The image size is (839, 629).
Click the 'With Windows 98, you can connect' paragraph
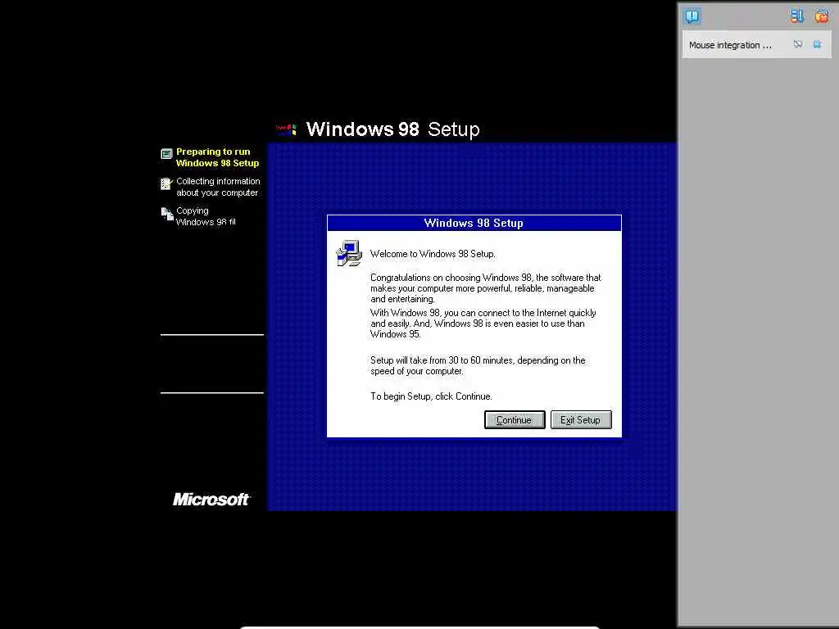point(483,324)
